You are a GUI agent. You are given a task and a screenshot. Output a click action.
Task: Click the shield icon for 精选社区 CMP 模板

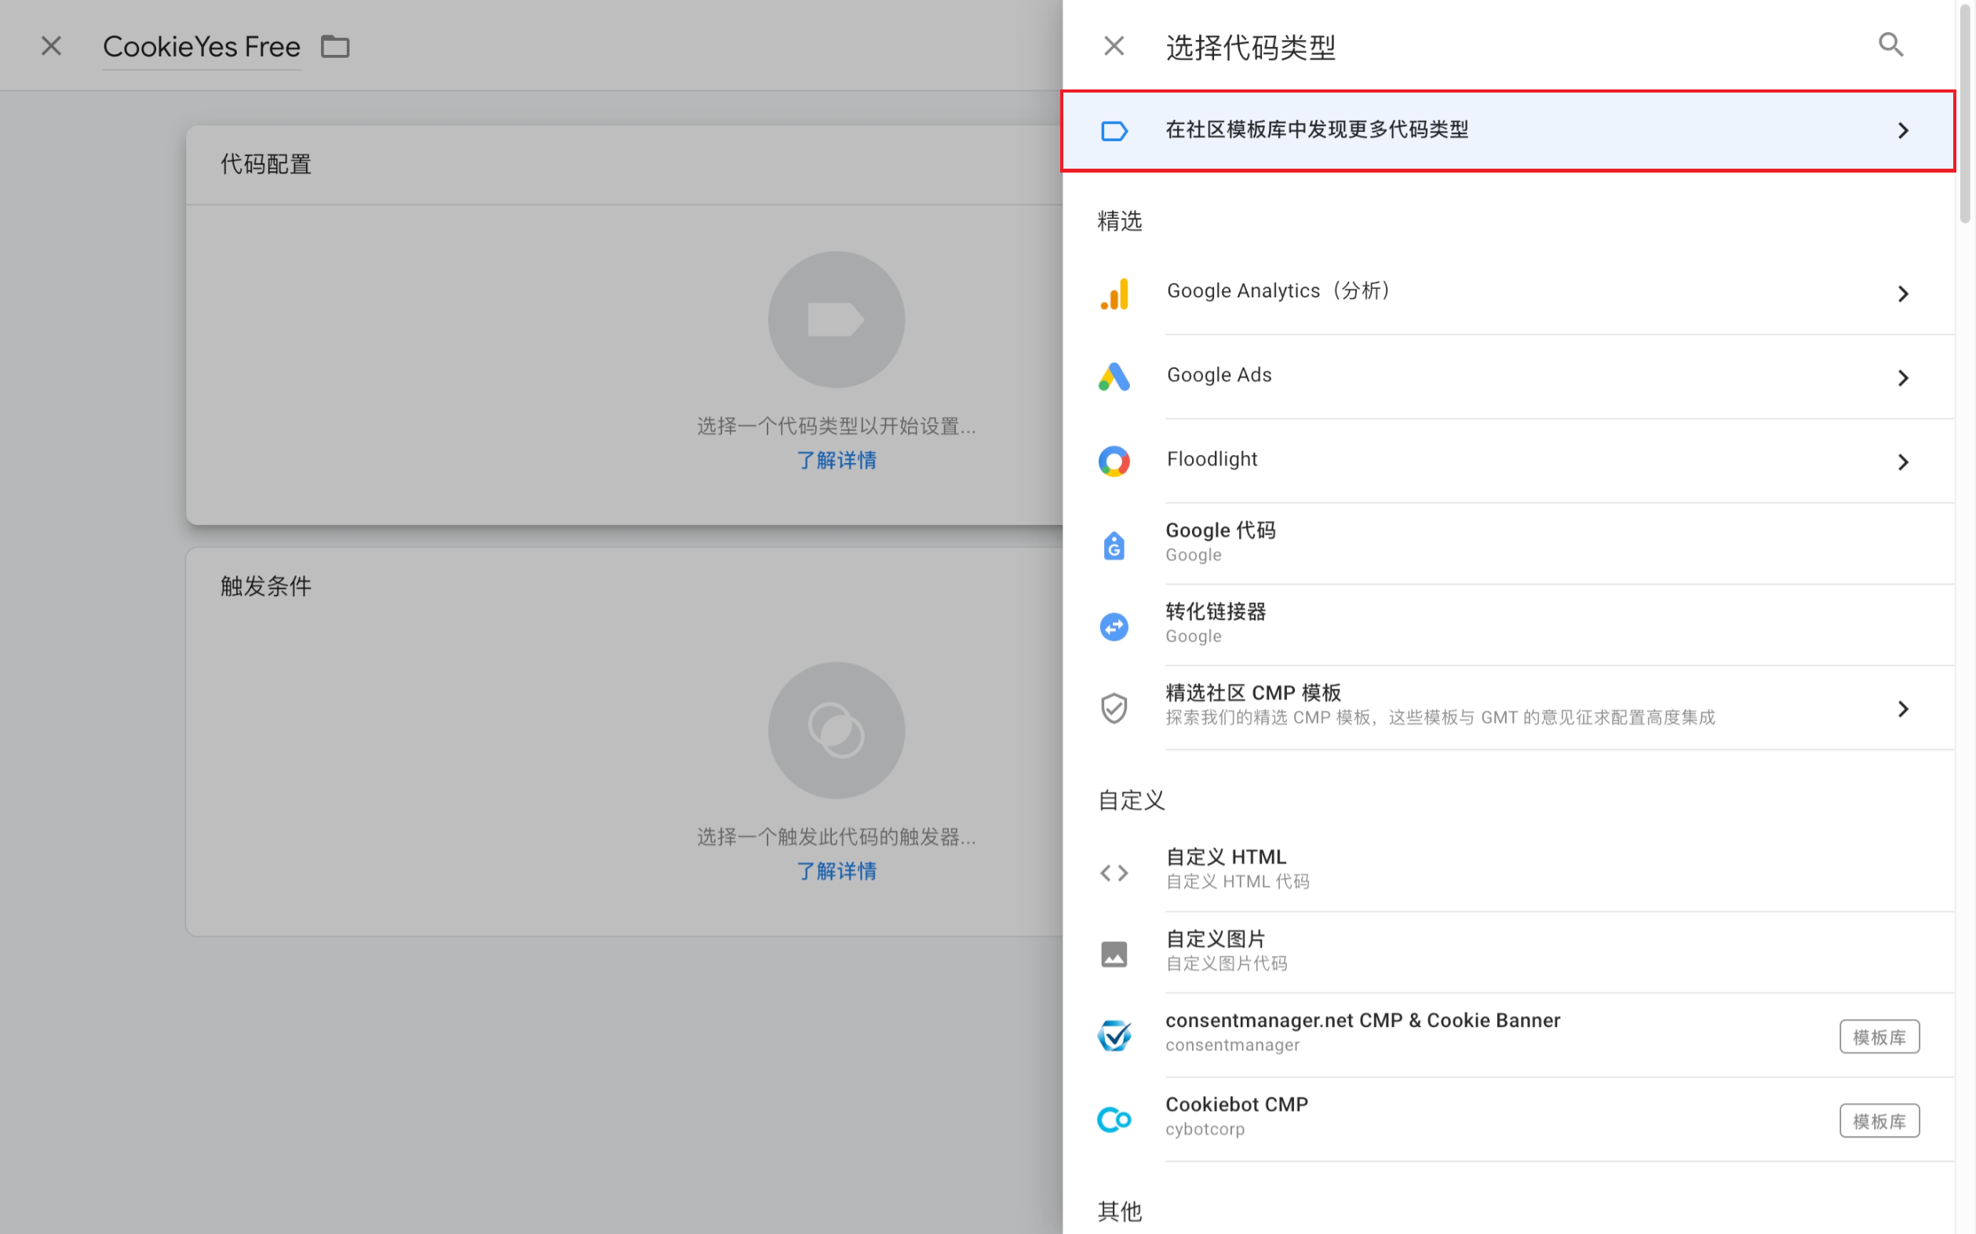click(x=1114, y=708)
